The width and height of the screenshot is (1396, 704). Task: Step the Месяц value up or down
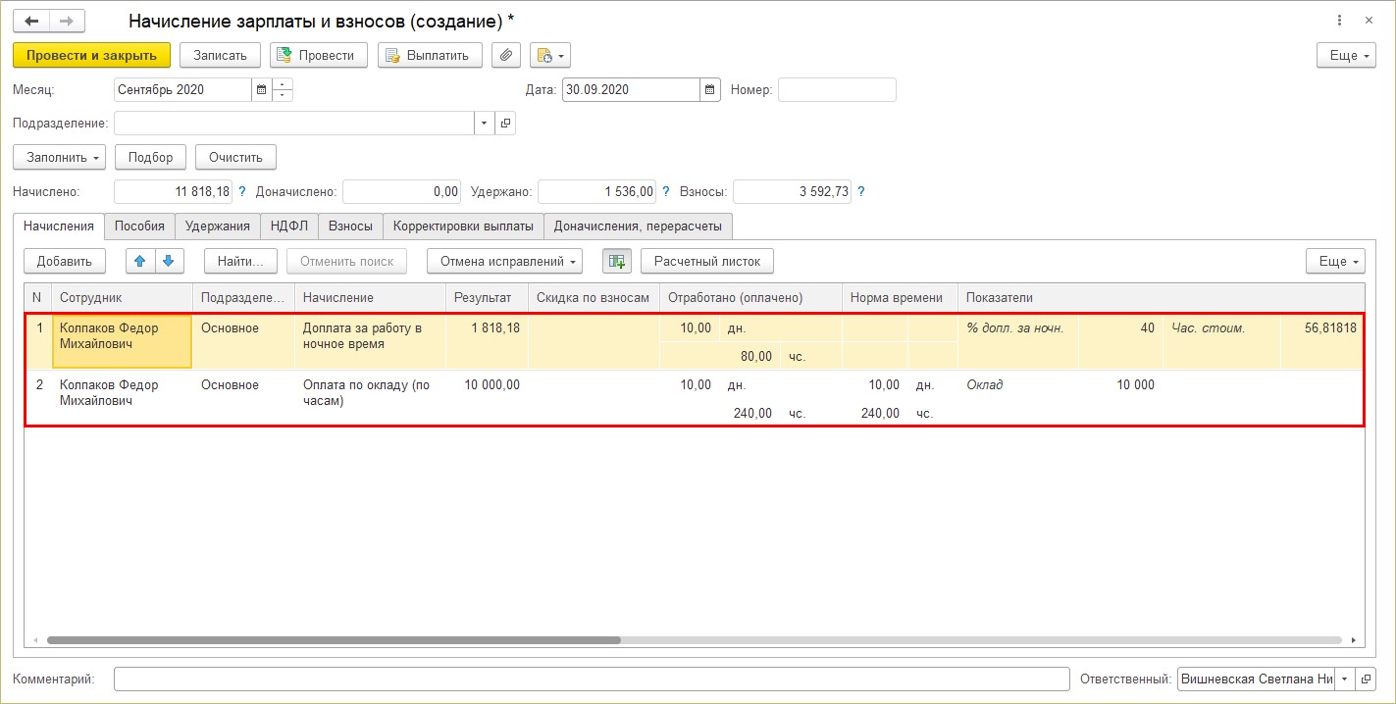tap(283, 89)
